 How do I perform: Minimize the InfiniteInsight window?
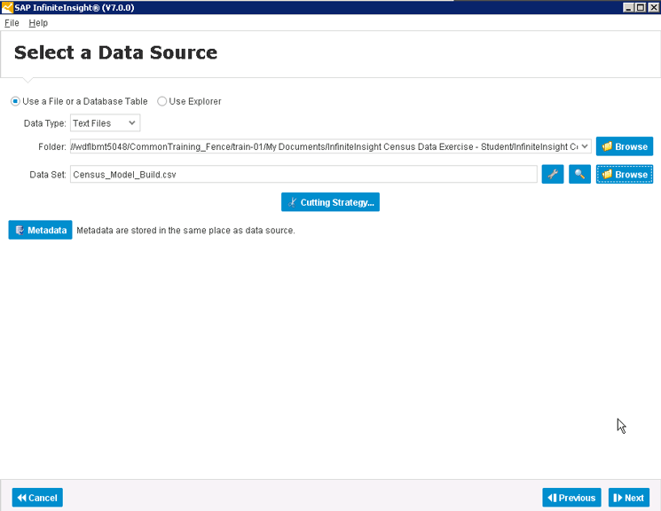click(628, 7)
